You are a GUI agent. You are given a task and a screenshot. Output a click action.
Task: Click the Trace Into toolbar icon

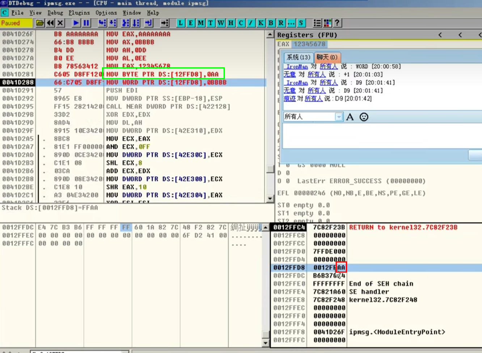pos(126,23)
